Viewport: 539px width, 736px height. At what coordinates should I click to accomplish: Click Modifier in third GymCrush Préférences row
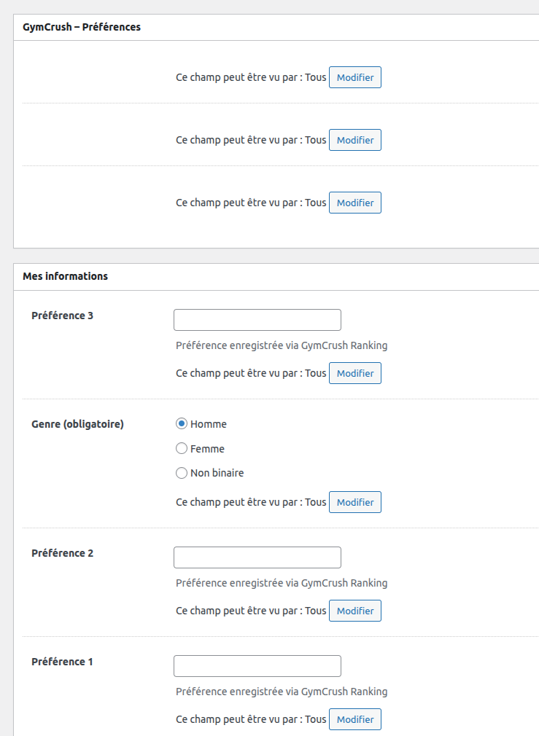click(354, 203)
